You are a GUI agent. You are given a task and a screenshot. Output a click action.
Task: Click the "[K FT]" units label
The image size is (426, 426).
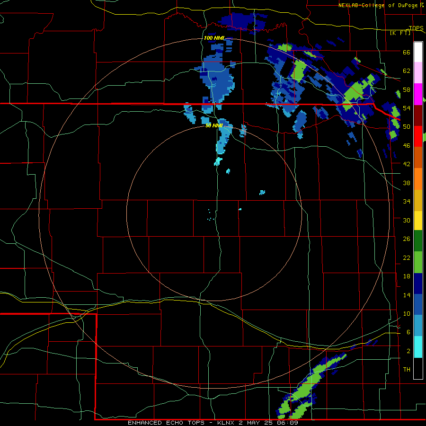tap(400, 33)
